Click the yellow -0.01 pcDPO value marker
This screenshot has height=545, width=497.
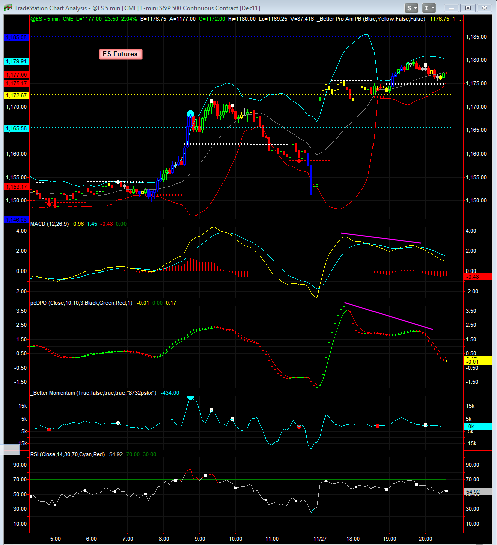pos(478,361)
